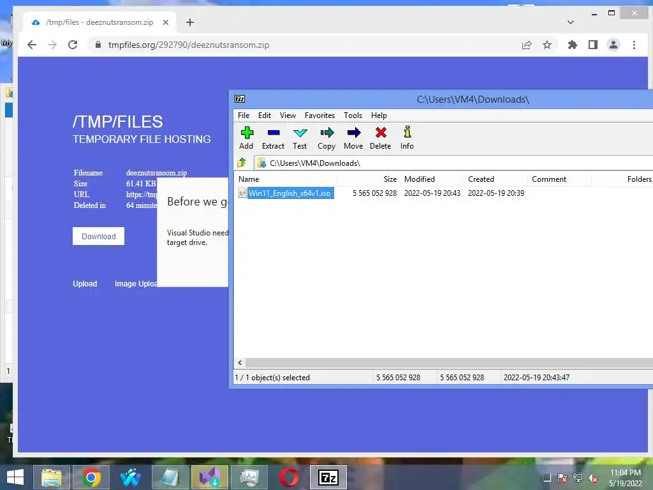653x490 pixels.
Task: Click the status text '1 / 1 object(s) selected'
Action: click(272, 378)
